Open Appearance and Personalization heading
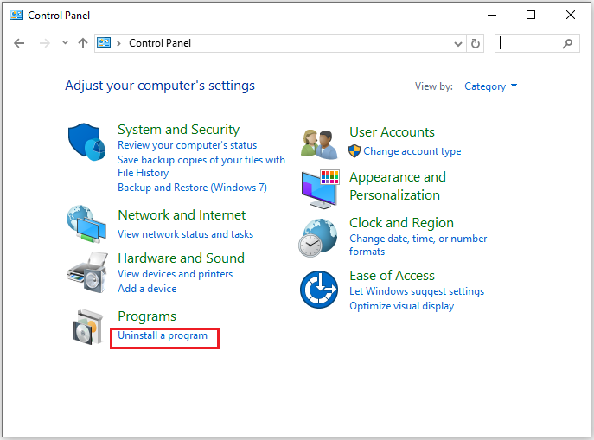This screenshot has height=440, width=594. point(398,186)
